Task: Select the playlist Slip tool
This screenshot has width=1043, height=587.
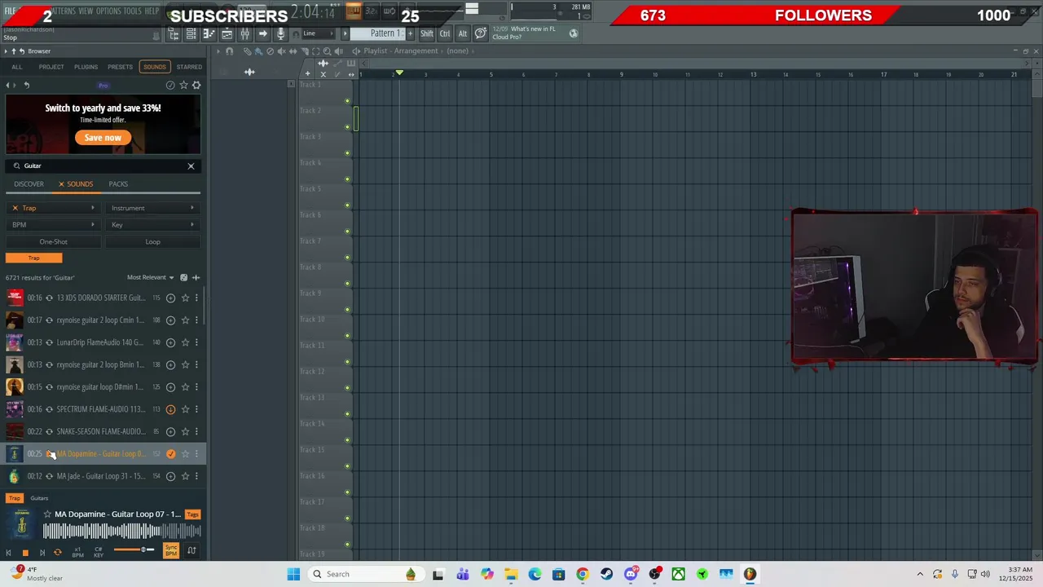Action: (x=293, y=51)
